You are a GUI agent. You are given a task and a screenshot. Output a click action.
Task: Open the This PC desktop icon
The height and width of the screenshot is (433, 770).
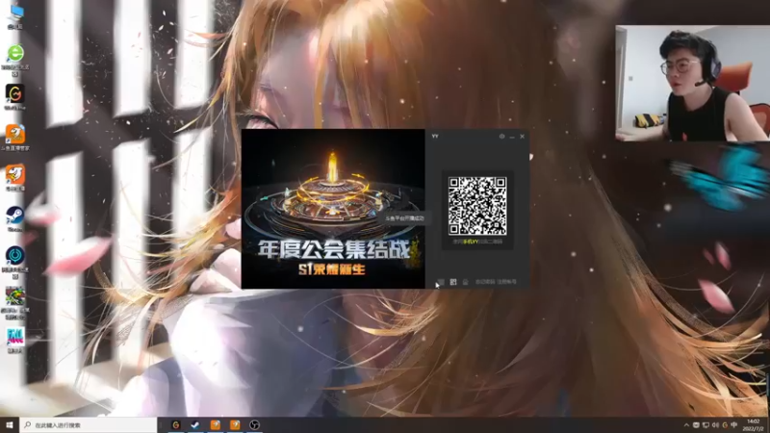point(15,14)
